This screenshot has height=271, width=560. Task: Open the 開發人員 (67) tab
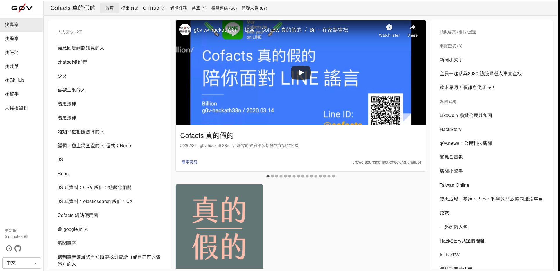(254, 8)
